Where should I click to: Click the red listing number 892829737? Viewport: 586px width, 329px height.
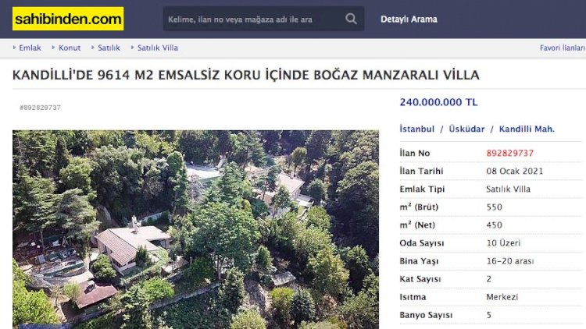point(509,153)
